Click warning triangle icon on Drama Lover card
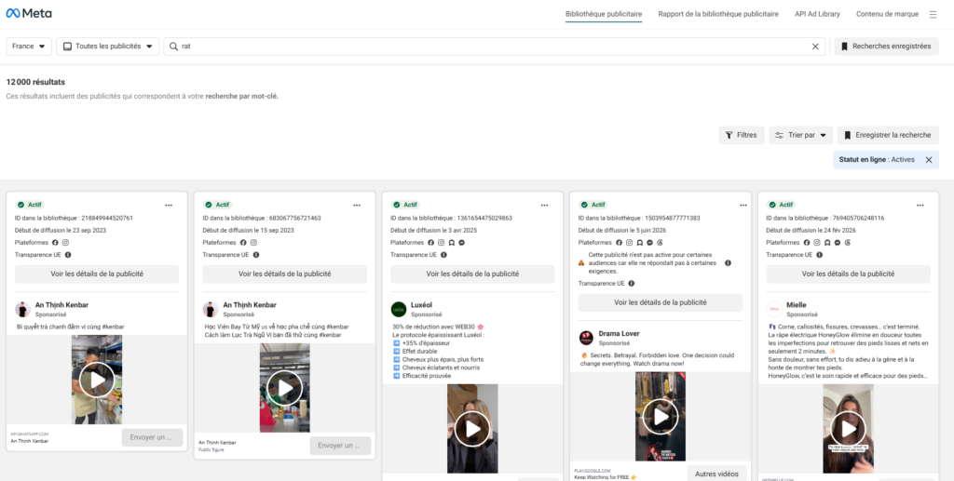The image size is (954, 481). click(x=581, y=263)
